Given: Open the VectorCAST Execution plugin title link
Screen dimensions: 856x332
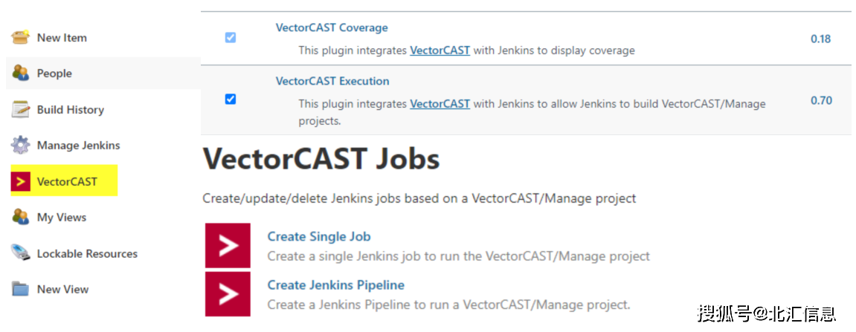Looking at the screenshot, I should 332,81.
